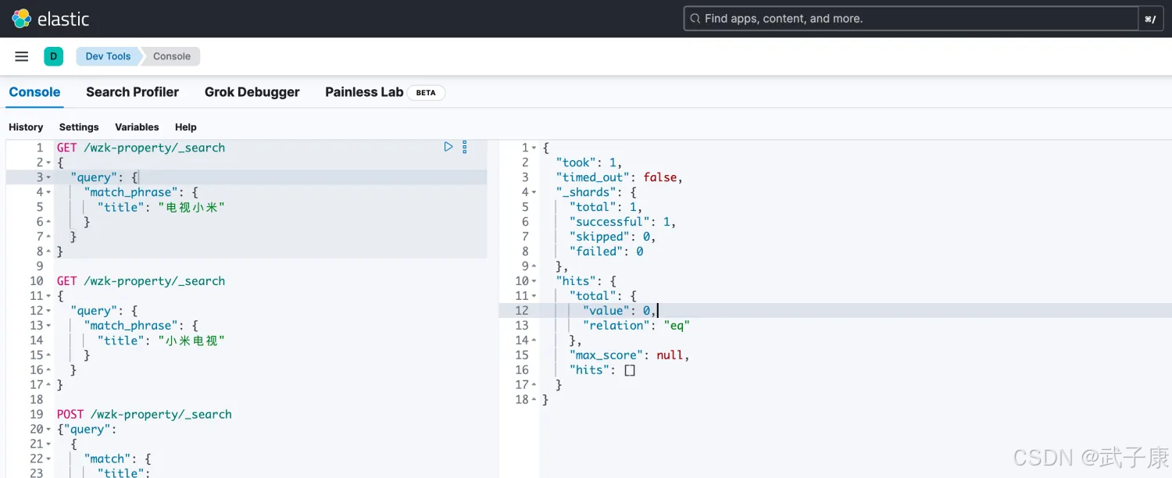Collapse the "match_phrase" block on editor line 4
This screenshot has width=1172, height=478.
tap(48, 192)
